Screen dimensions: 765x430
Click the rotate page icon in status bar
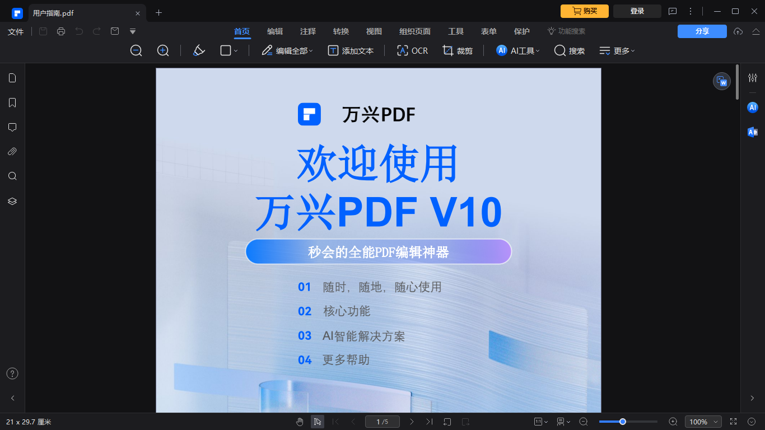(448, 421)
